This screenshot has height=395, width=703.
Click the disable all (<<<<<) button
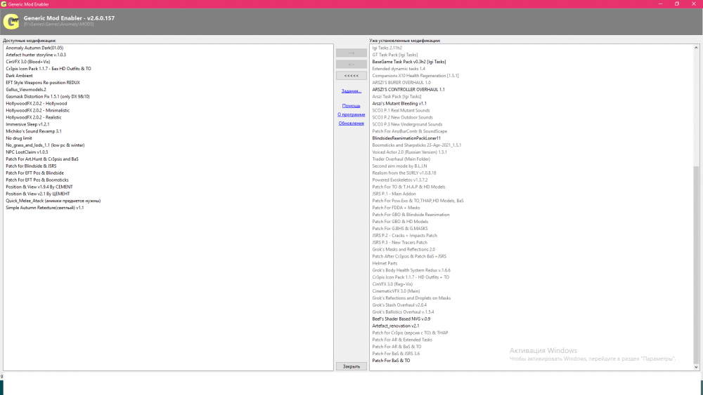click(351, 76)
